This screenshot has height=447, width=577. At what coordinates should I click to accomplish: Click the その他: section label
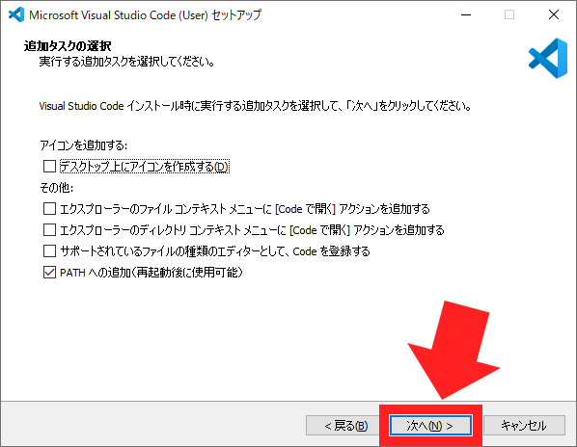coord(57,188)
